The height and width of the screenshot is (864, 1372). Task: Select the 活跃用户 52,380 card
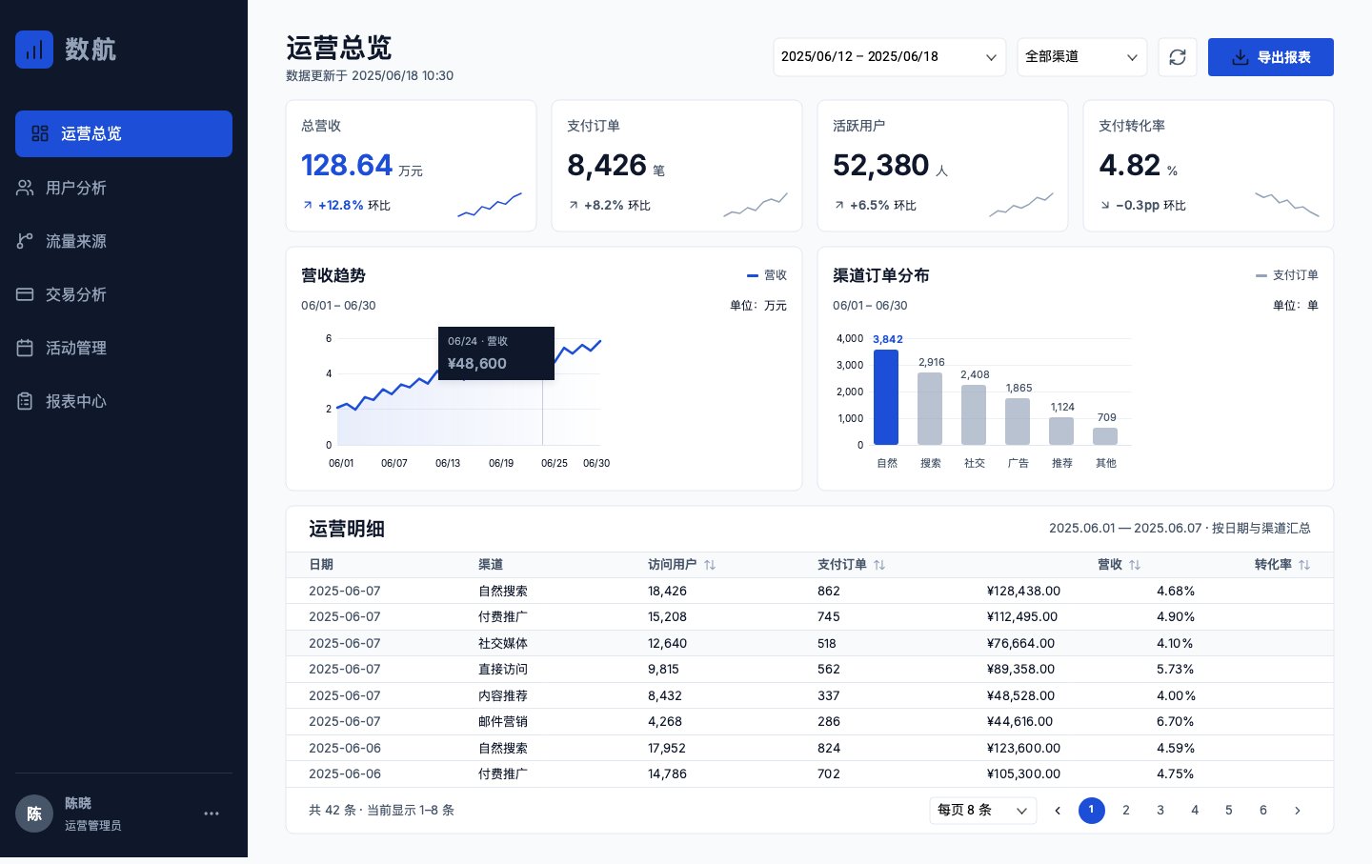(x=942, y=166)
